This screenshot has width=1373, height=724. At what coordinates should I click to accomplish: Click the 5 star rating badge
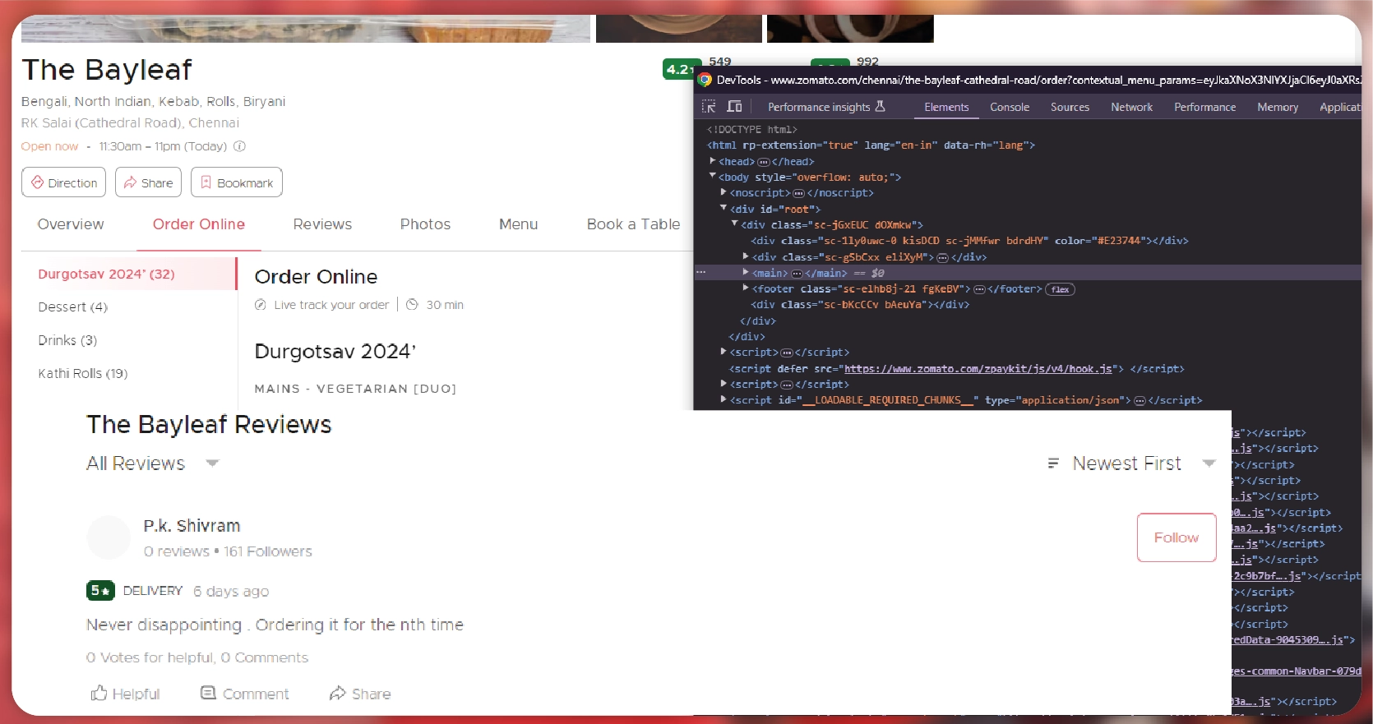point(100,590)
